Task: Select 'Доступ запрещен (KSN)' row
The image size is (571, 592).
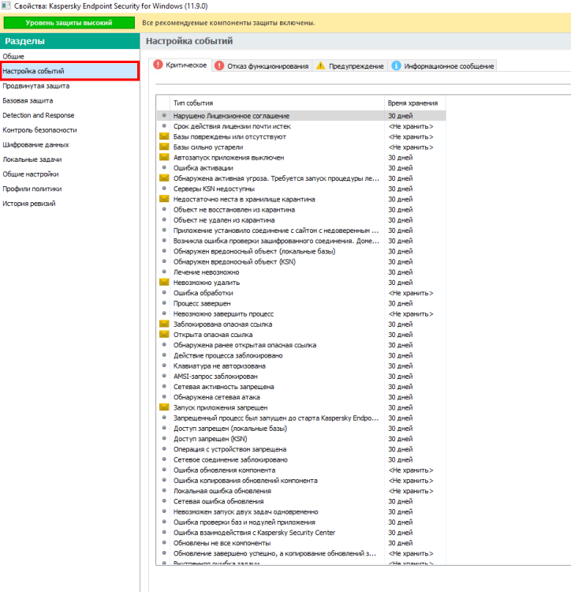Action: 301,439
